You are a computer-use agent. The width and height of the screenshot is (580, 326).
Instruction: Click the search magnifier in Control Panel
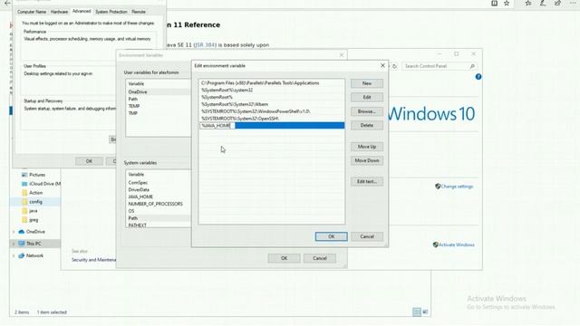472,66
